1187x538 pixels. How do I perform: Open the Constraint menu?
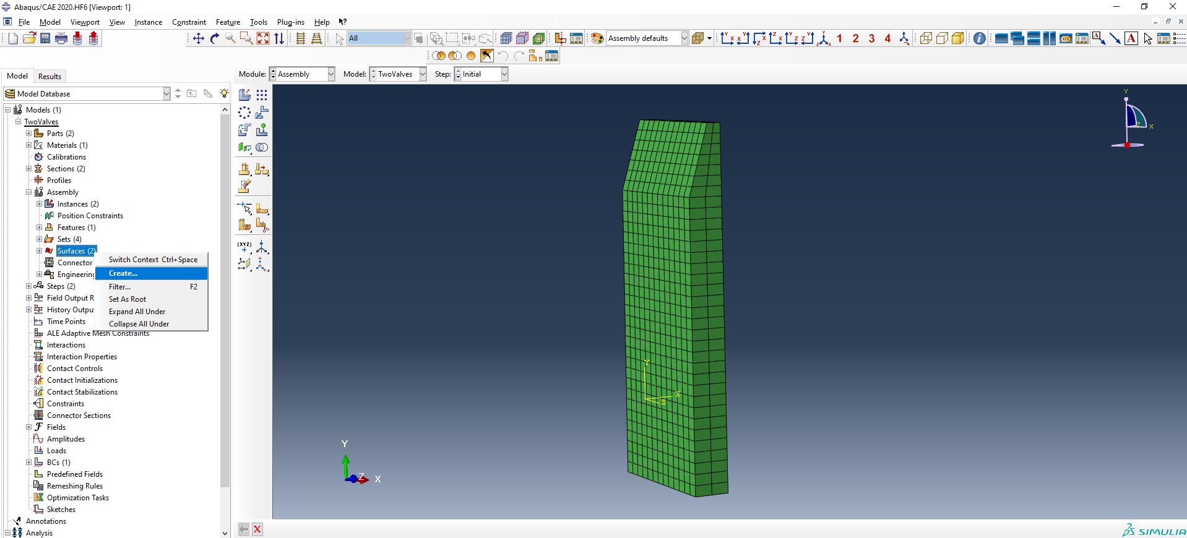coord(189,22)
